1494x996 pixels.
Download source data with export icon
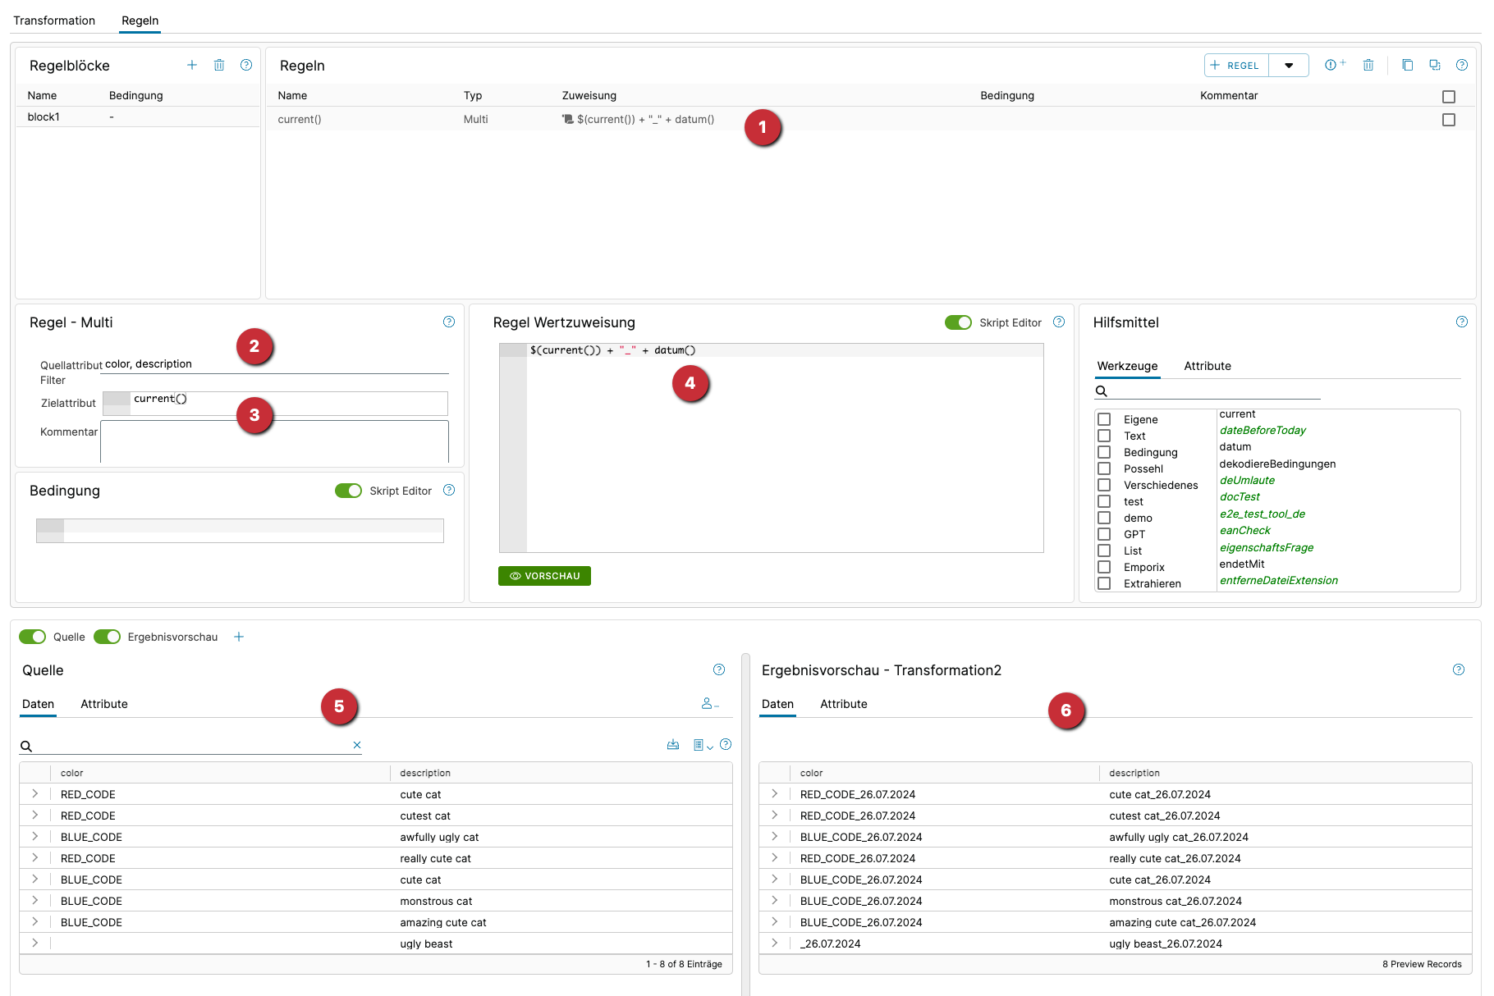(673, 745)
